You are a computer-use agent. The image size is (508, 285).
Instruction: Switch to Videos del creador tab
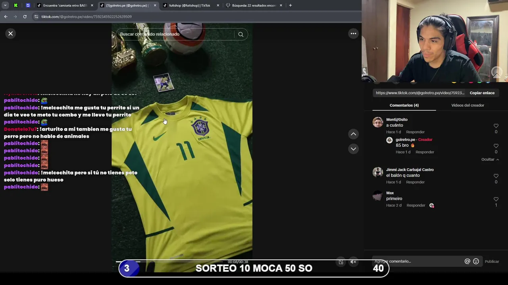[468, 105]
